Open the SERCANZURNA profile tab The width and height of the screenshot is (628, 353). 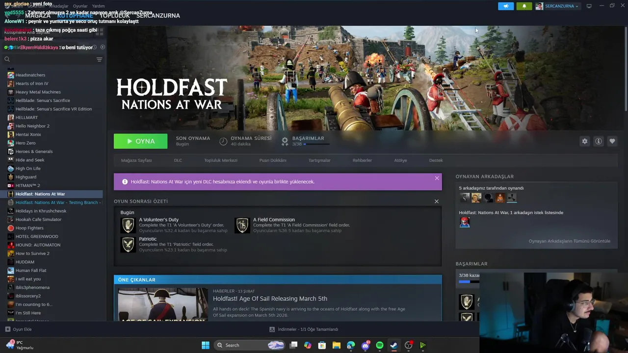coord(158,16)
